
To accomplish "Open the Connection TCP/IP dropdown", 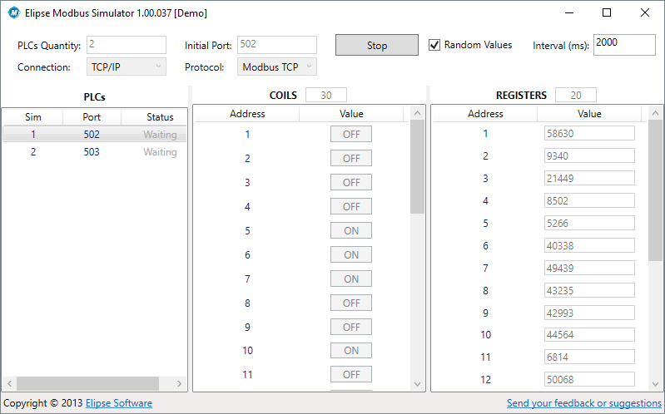I will pos(126,67).
